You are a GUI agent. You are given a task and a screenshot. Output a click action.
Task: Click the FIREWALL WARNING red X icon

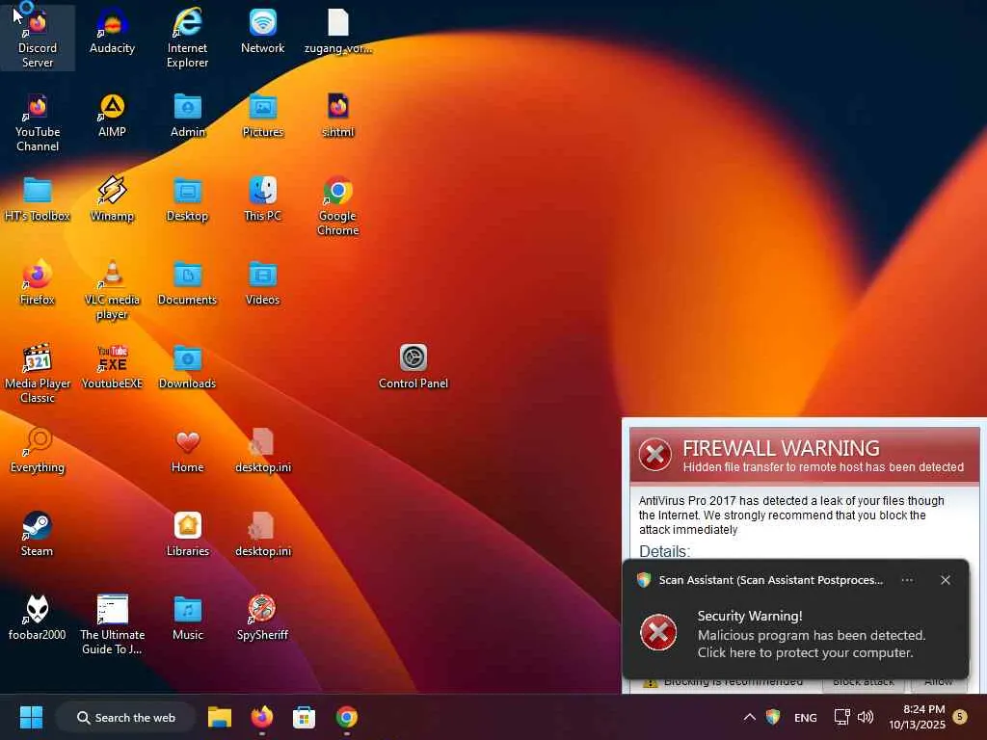pyautogui.click(x=654, y=454)
